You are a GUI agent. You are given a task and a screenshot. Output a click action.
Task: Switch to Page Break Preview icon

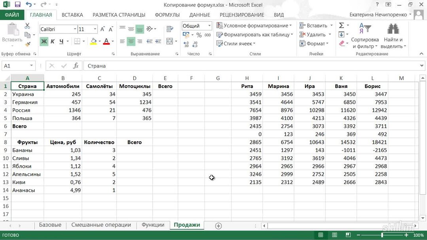348,235
